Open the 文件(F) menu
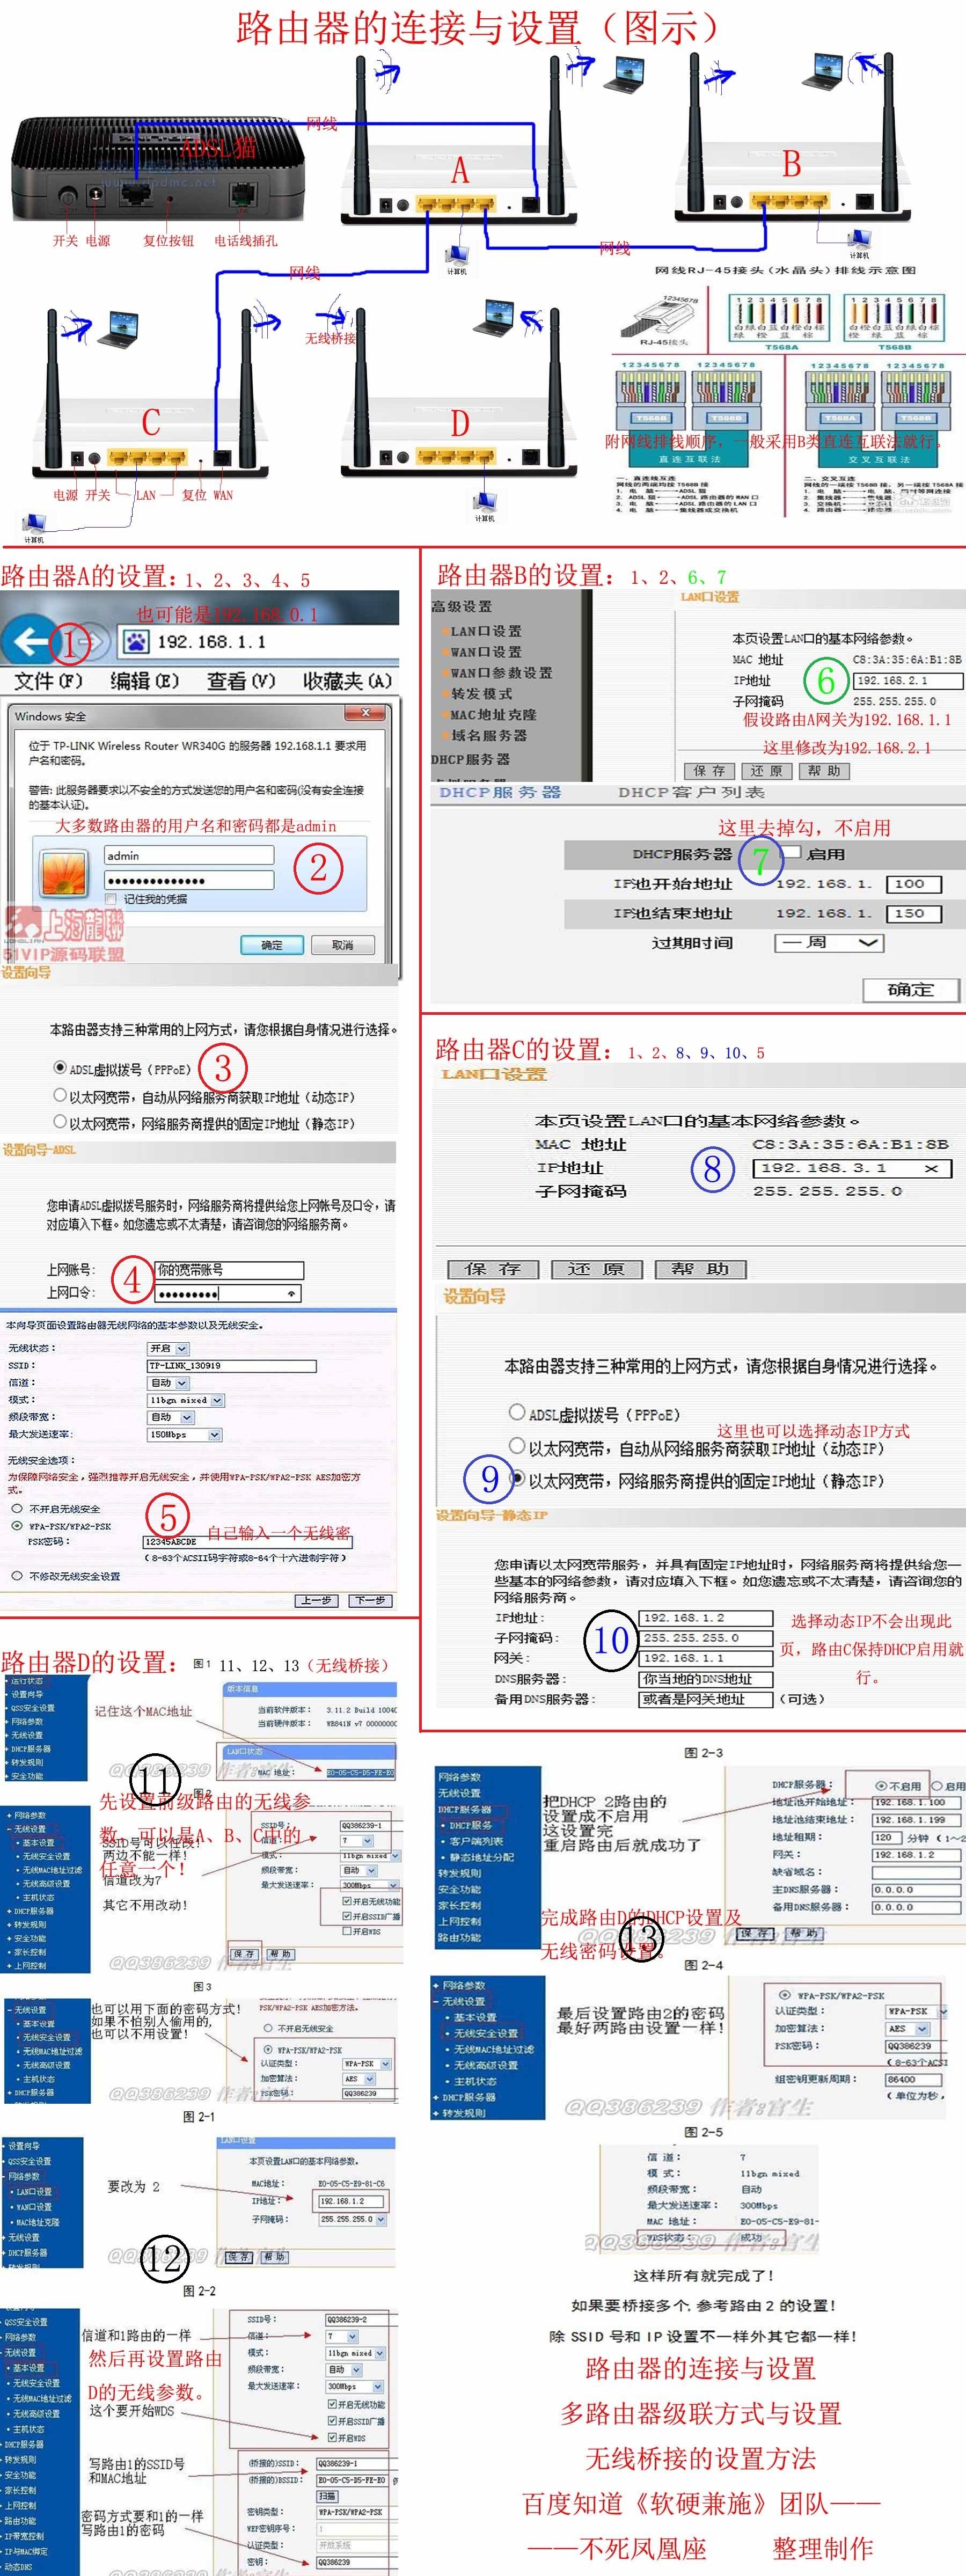 click(x=48, y=681)
